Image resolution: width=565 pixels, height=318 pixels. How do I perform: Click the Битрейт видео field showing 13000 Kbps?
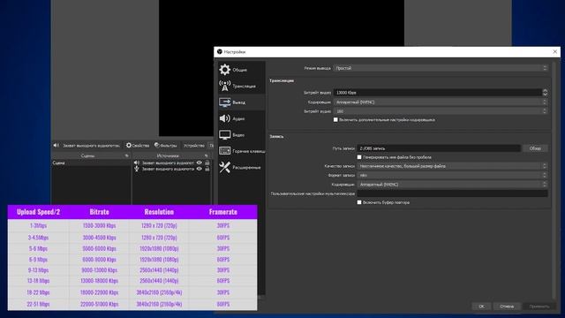tap(438, 93)
